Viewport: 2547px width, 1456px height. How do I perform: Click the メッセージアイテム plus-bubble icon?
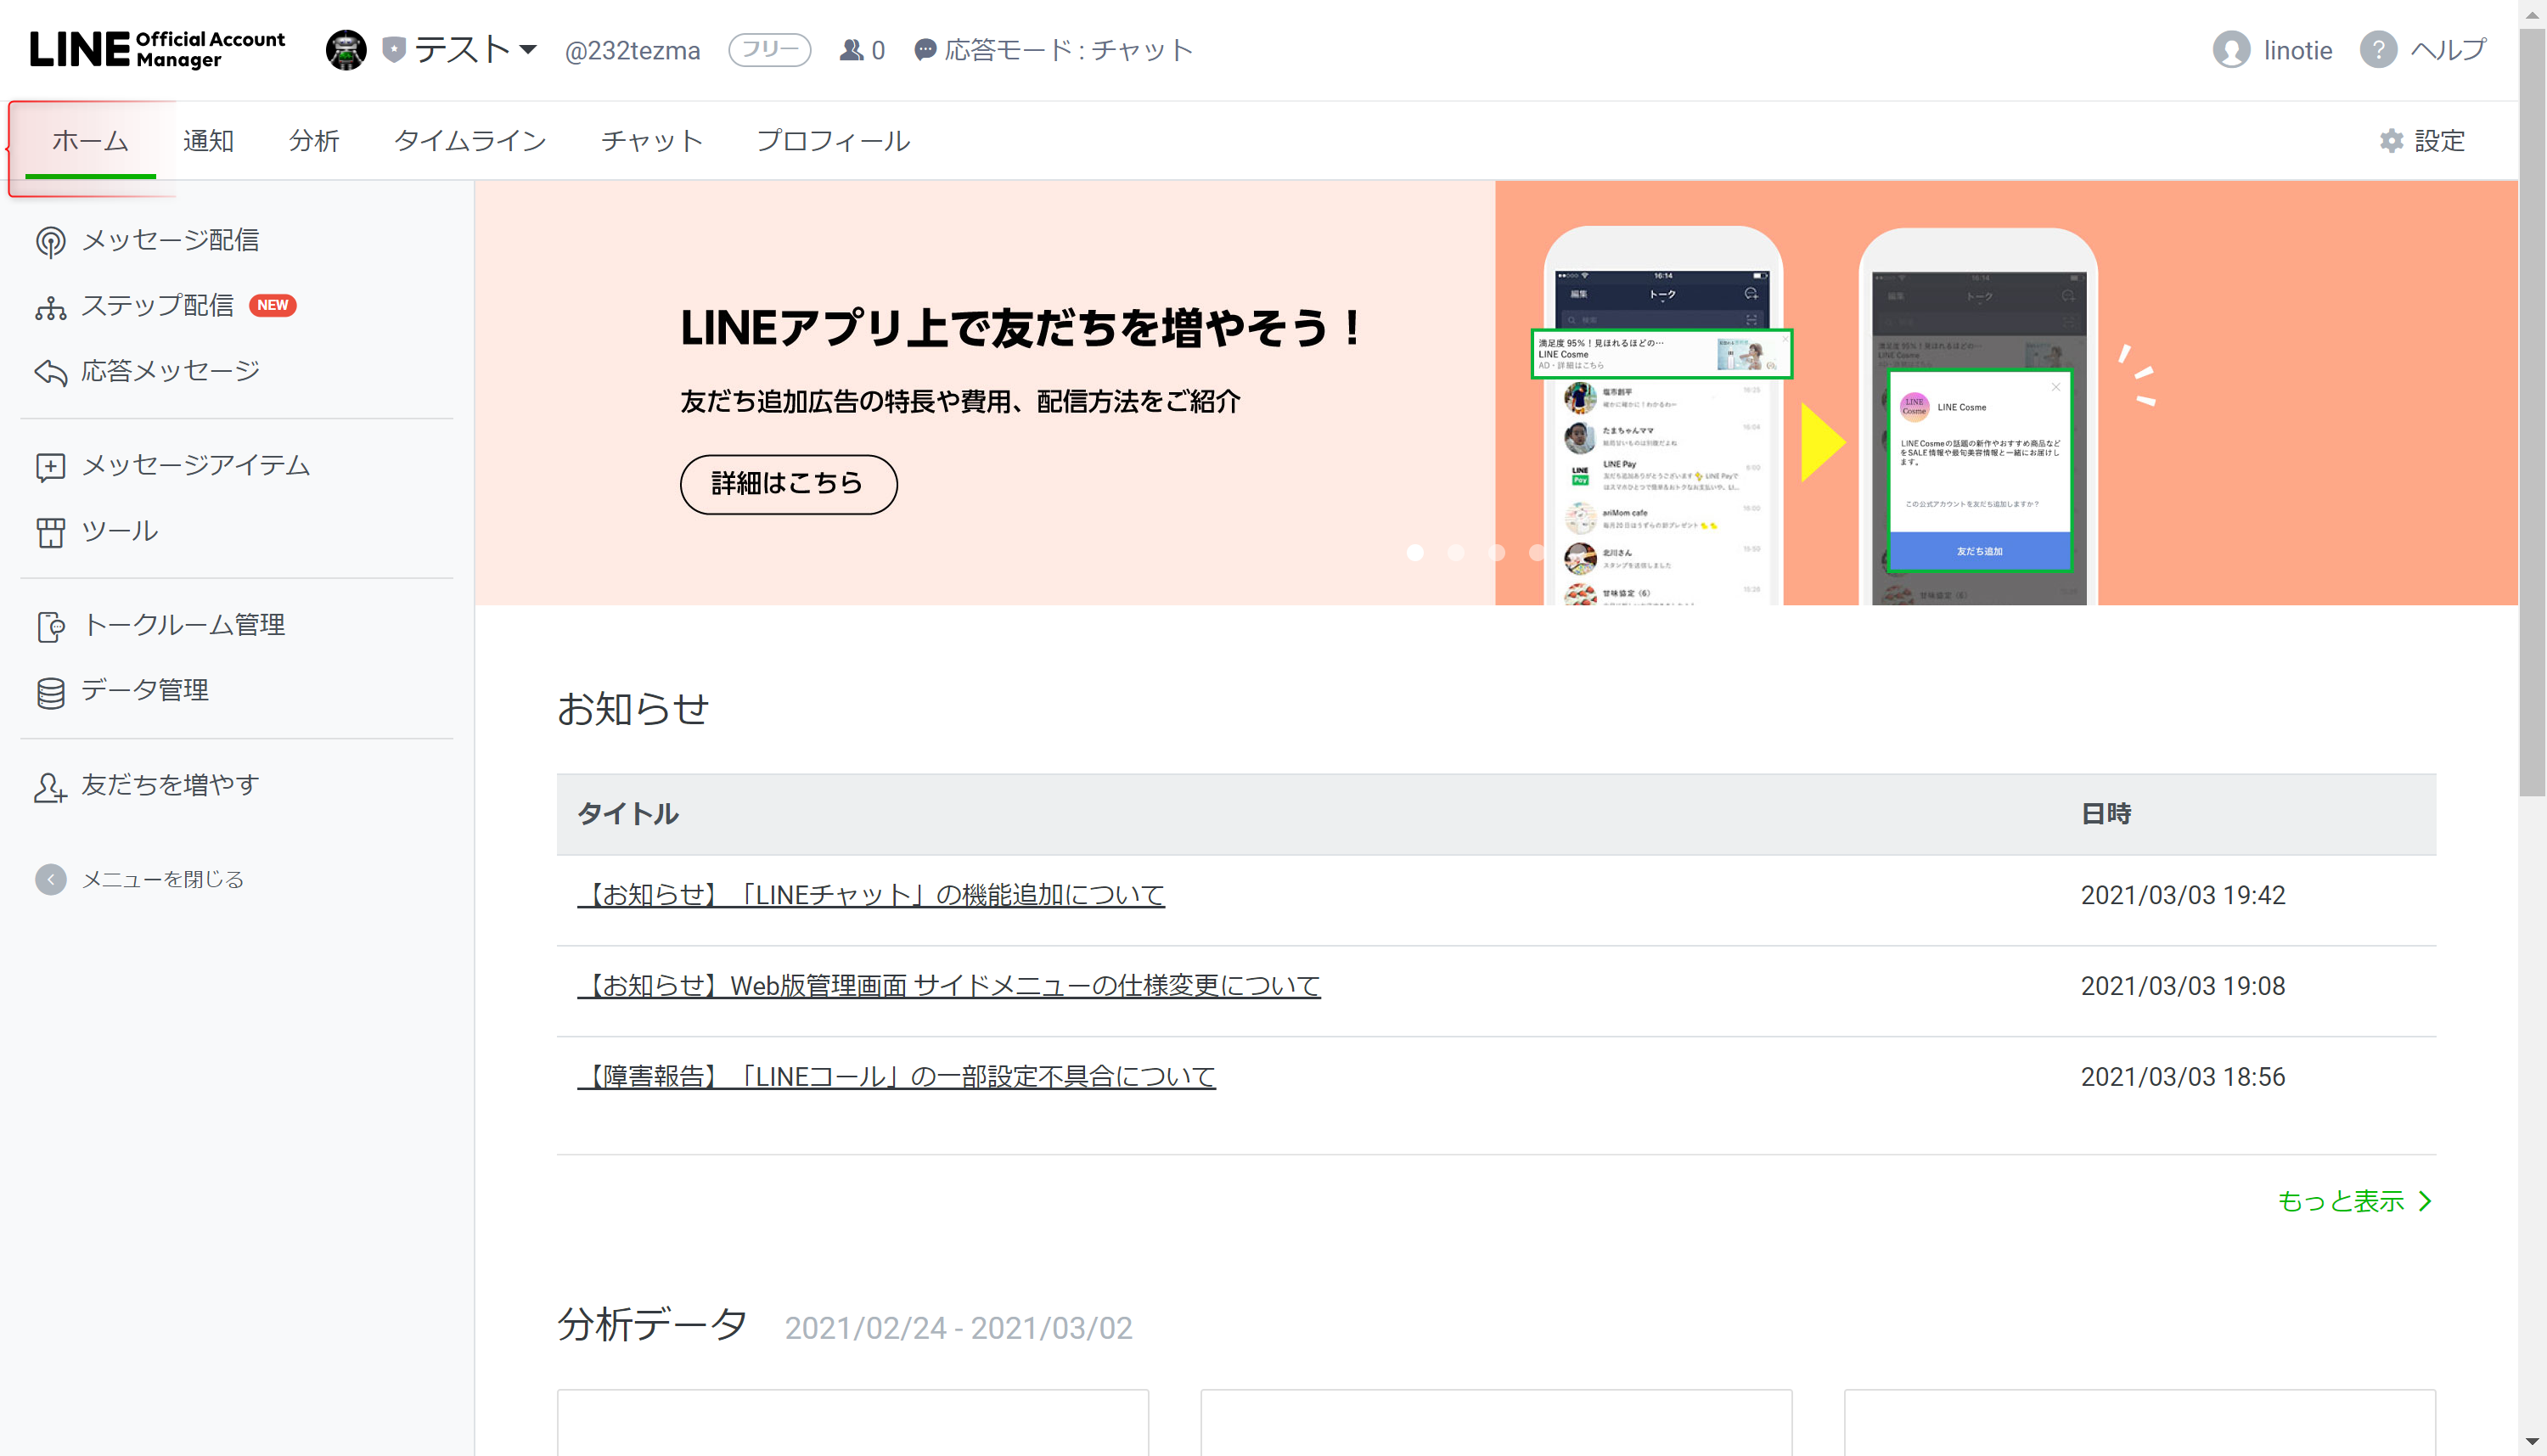click(50, 467)
